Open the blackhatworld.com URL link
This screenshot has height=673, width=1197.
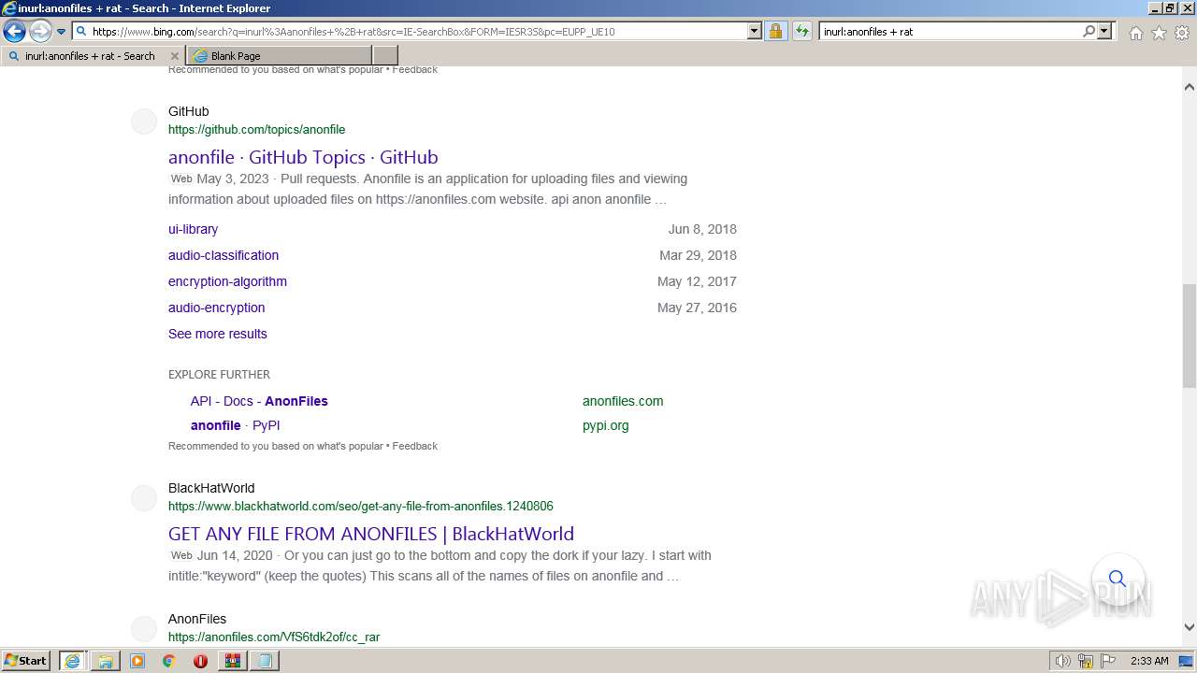click(x=360, y=506)
